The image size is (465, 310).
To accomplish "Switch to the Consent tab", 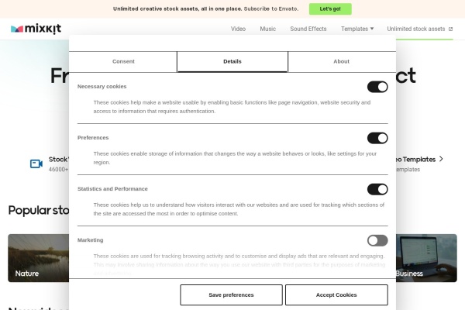I will tap(123, 61).
